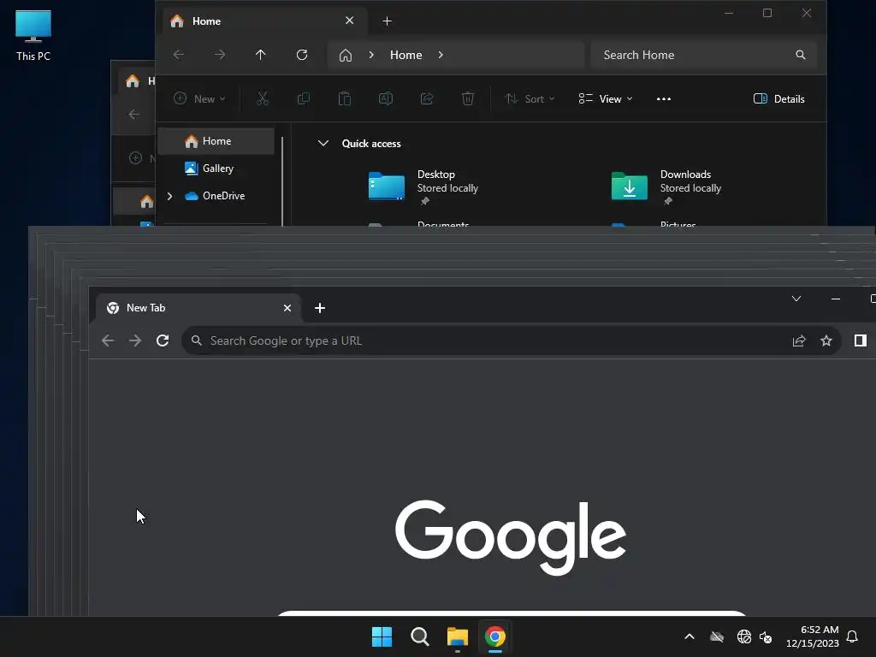This screenshot has width=876, height=657.
Task: Click home icon in Explorer address bar
Action: click(346, 56)
